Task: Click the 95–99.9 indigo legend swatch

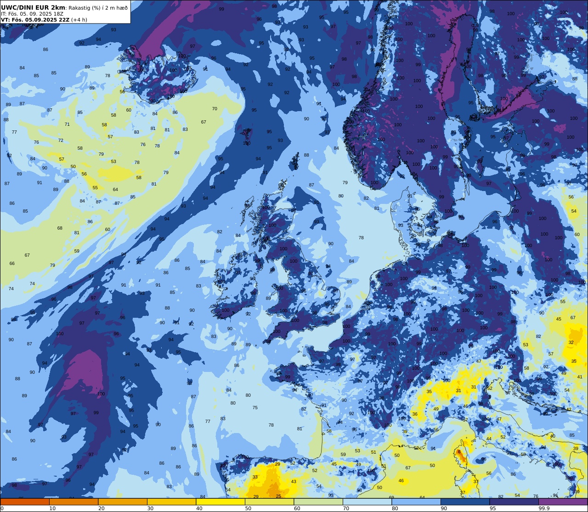Action: (x=514, y=501)
